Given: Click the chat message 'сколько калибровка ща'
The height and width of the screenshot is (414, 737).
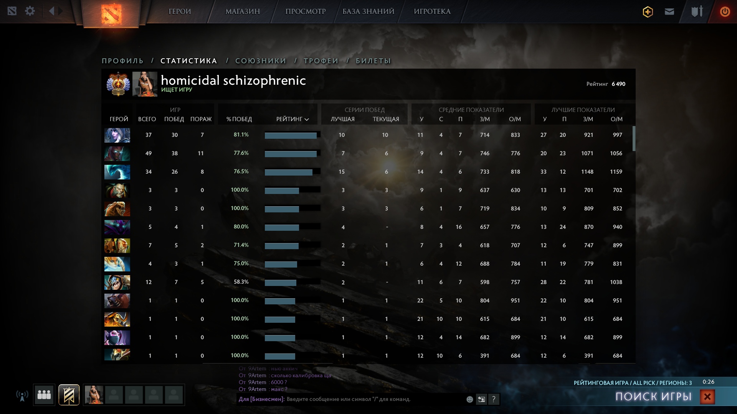Looking at the screenshot, I should pyautogui.click(x=301, y=376).
